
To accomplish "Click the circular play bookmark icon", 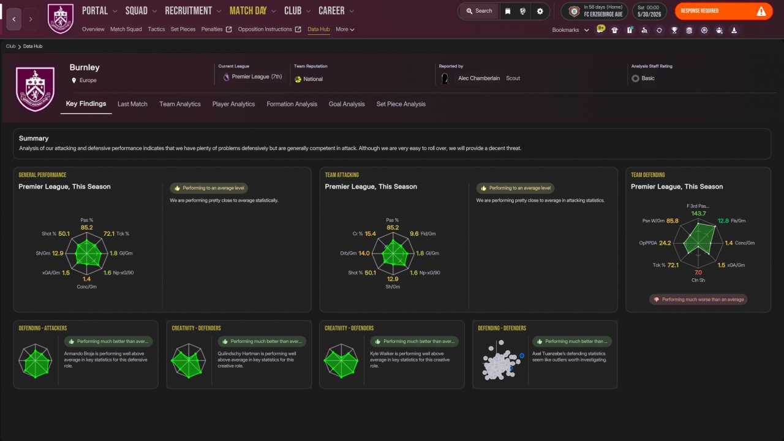I will coord(704,30).
